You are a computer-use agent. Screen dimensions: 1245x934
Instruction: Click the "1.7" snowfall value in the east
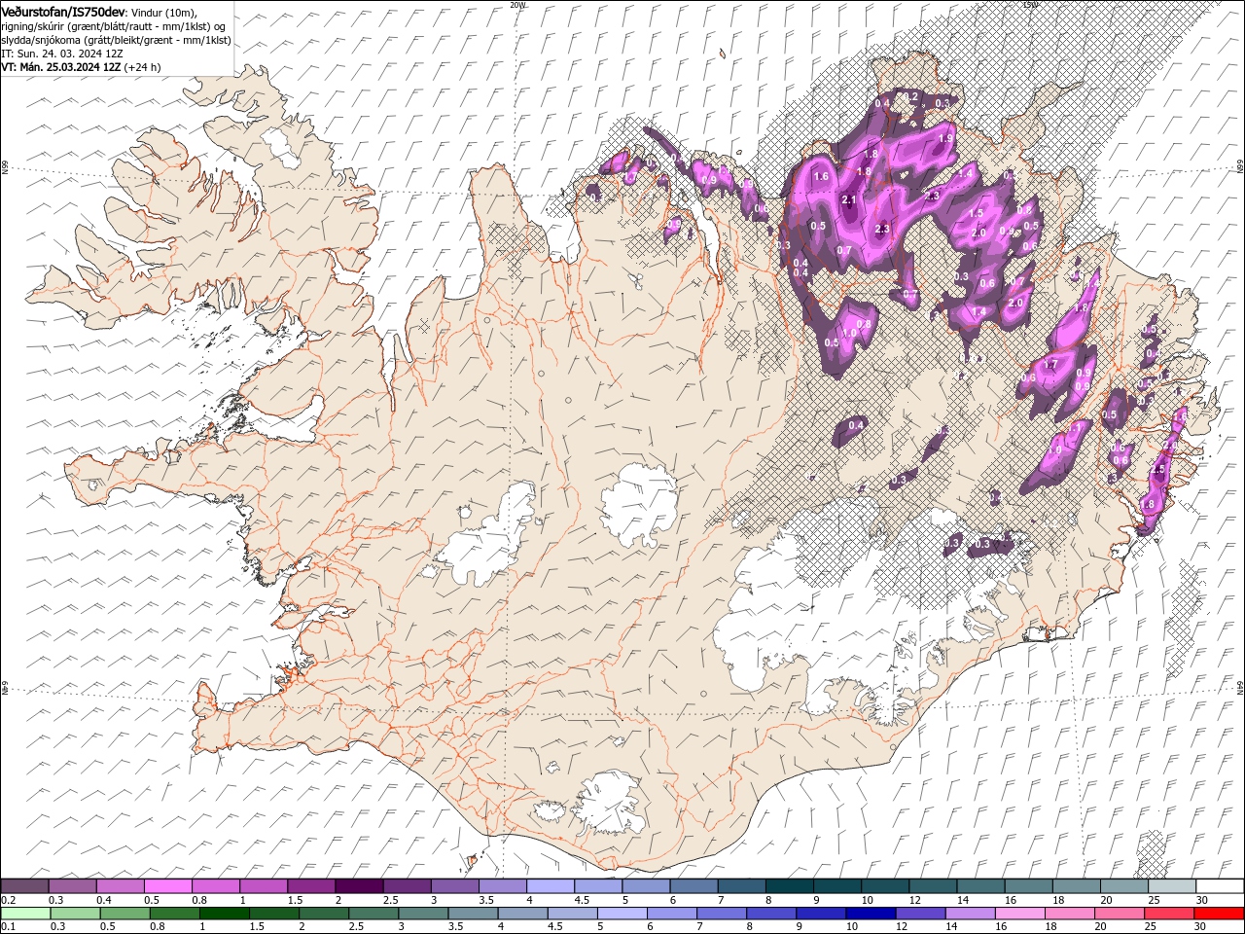1049,365
